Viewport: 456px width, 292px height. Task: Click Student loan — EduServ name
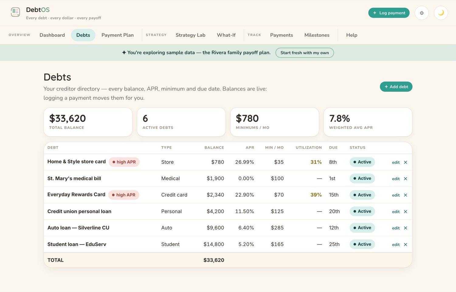[77, 244]
